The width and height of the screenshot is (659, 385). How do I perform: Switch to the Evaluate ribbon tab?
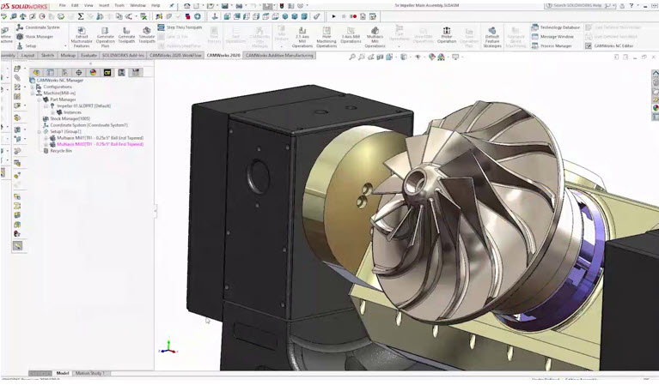pyautogui.click(x=88, y=56)
